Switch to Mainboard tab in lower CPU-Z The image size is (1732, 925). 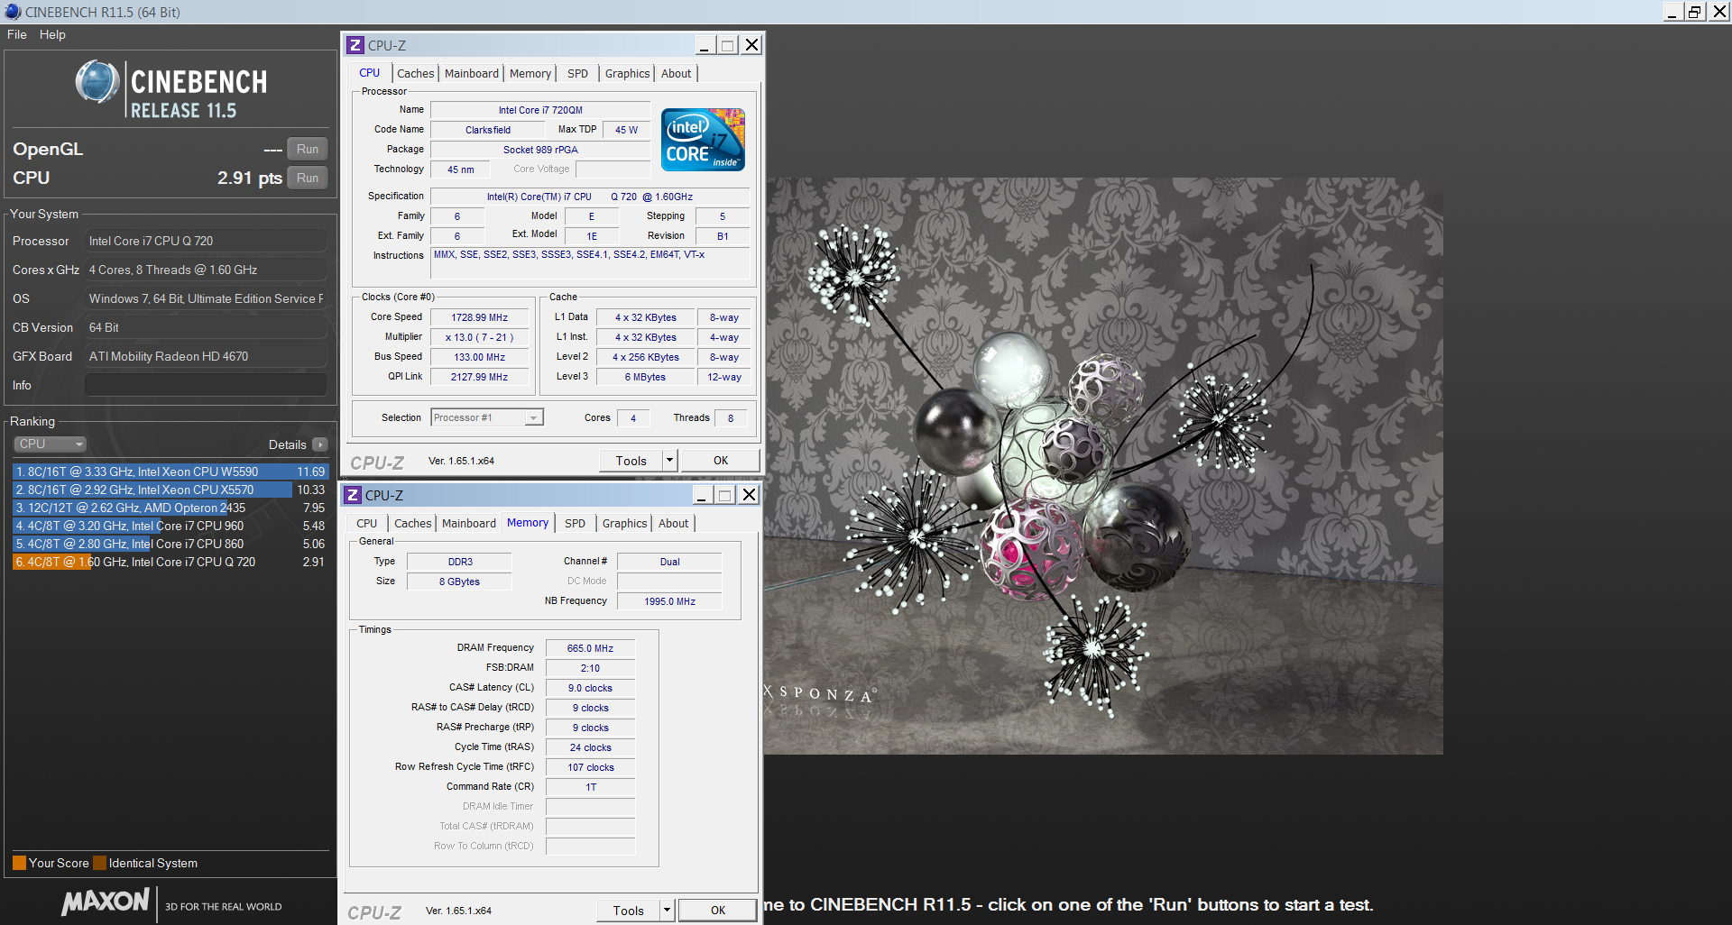coord(469,524)
